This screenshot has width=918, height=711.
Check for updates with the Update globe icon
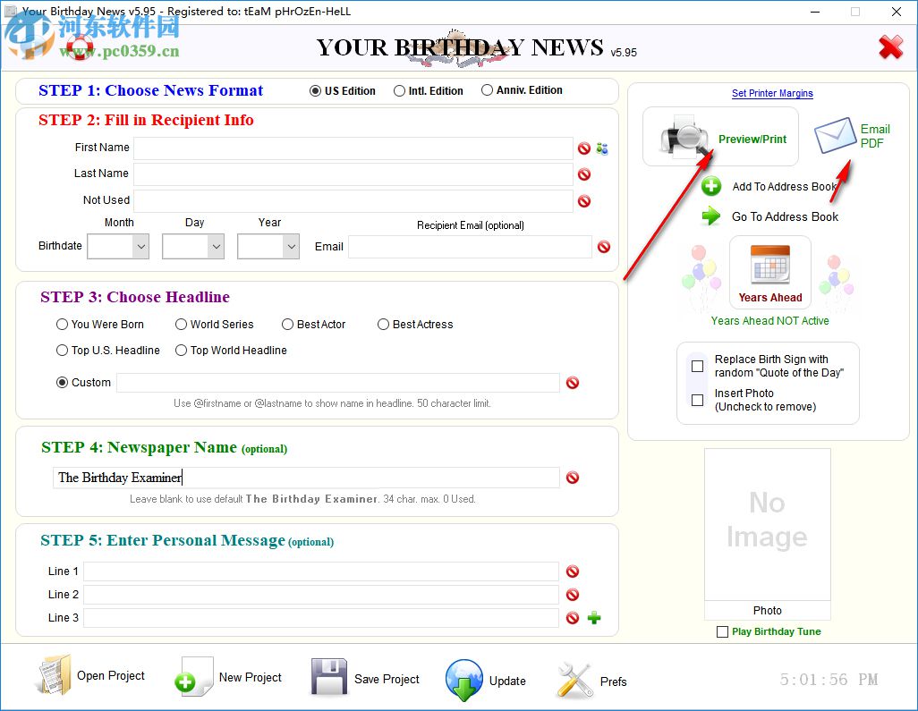coord(464,678)
